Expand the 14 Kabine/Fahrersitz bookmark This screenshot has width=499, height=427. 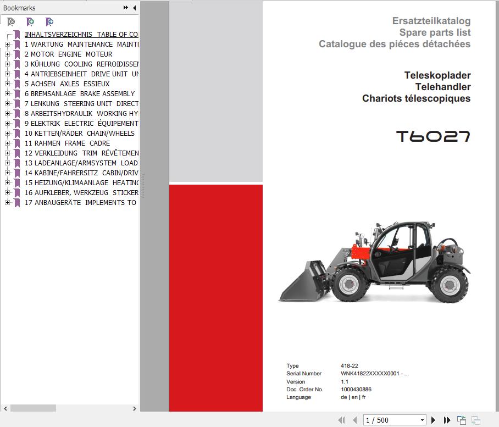(7, 173)
